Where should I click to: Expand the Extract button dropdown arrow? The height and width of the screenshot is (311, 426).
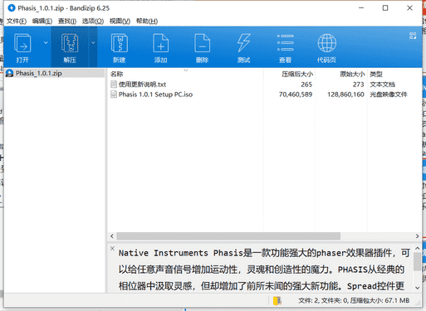tap(93, 42)
